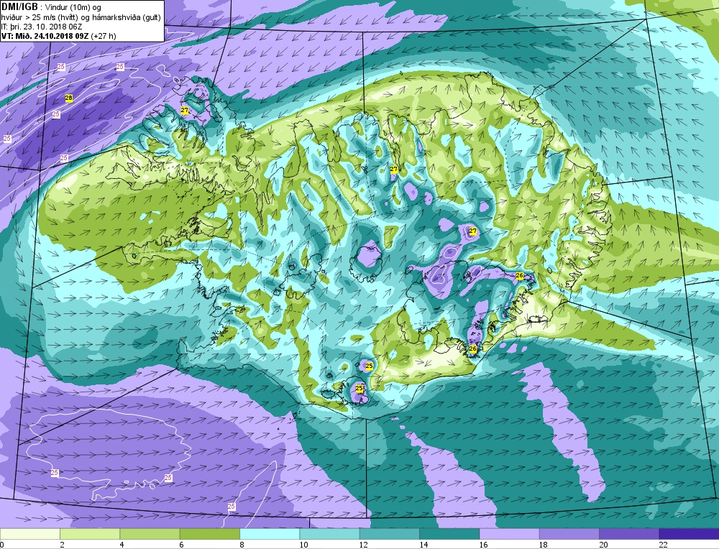This screenshot has height=549, width=719.
Task: Pick the 0–2 m/s palest legend swatch
Action: pyautogui.click(x=30, y=534)
